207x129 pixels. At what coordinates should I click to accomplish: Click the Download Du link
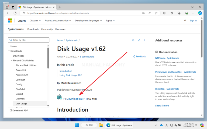[74, 99]
